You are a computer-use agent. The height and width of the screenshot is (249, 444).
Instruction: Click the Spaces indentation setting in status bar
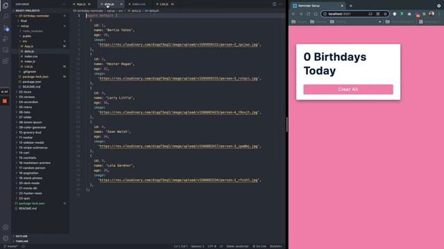[197, 246]
